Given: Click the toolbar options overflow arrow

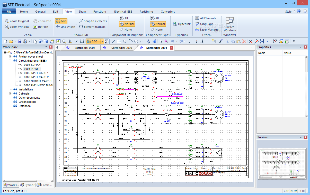Looking at the screenshot, I should tap(294, 41).
